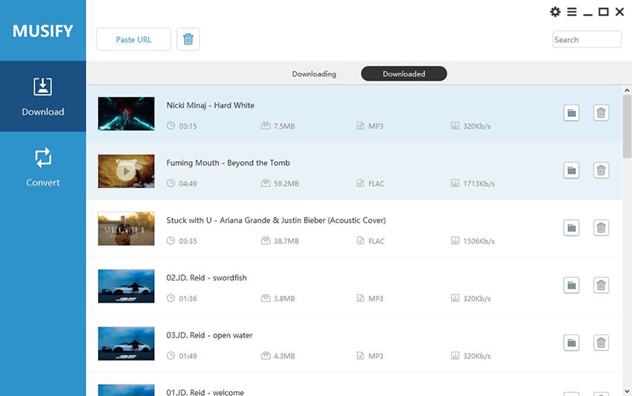
Task: Open the hamburger menu icon
Action: (x=571, y=12)
